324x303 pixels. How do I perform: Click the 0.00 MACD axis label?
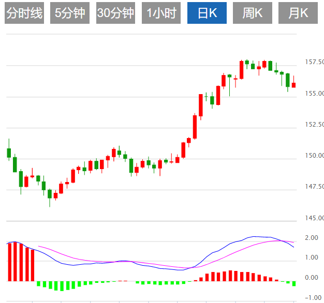(x=312, y=278)
